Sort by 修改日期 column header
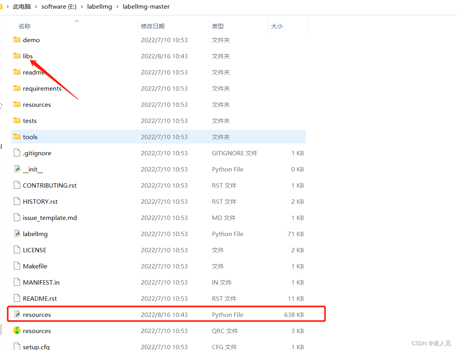457x350 pixels. click(153, 26)
